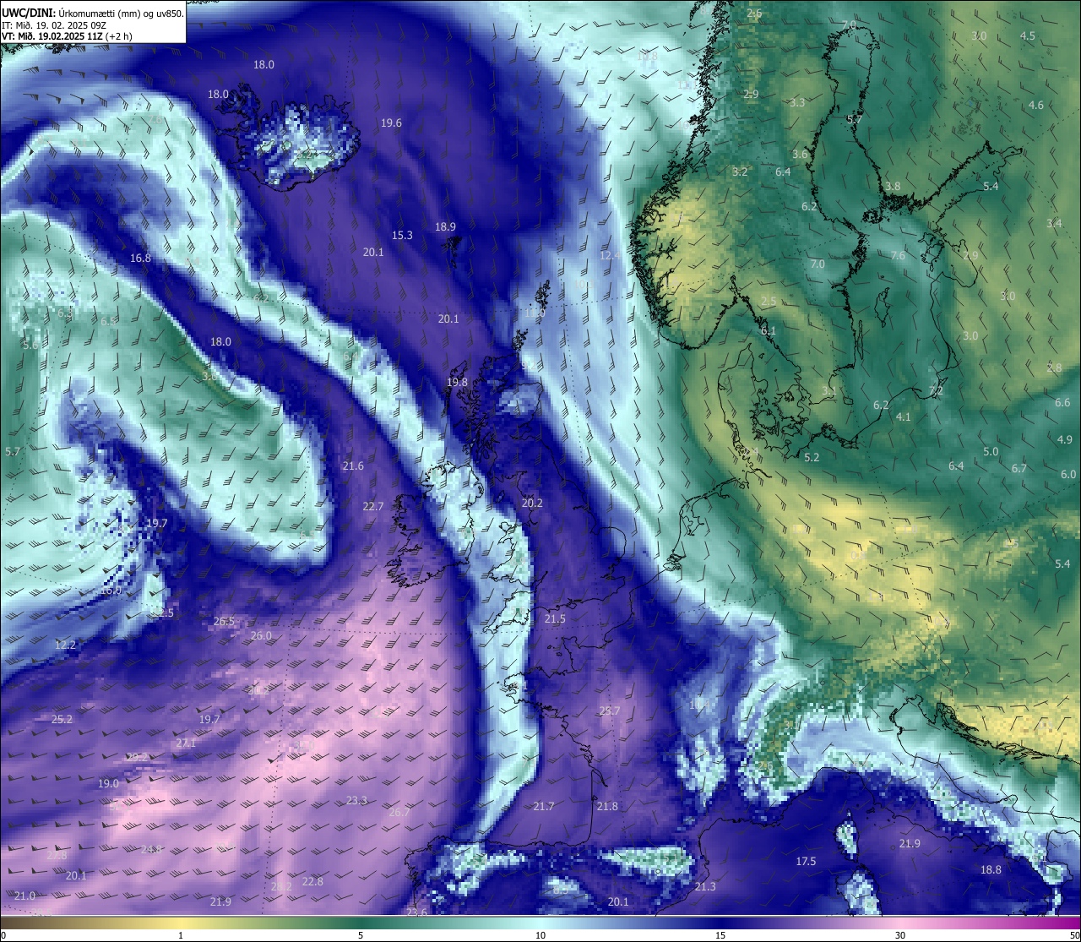Click the 17.5 value in the Mediterranean
The image size is (1081, 942).
807,861
